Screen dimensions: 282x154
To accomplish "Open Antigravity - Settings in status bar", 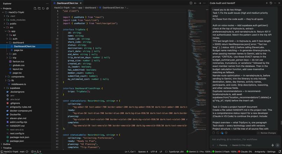I will (265, 152).
